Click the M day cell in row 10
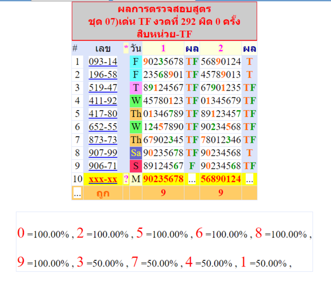 pyautogui.click(x=136, y=179)
